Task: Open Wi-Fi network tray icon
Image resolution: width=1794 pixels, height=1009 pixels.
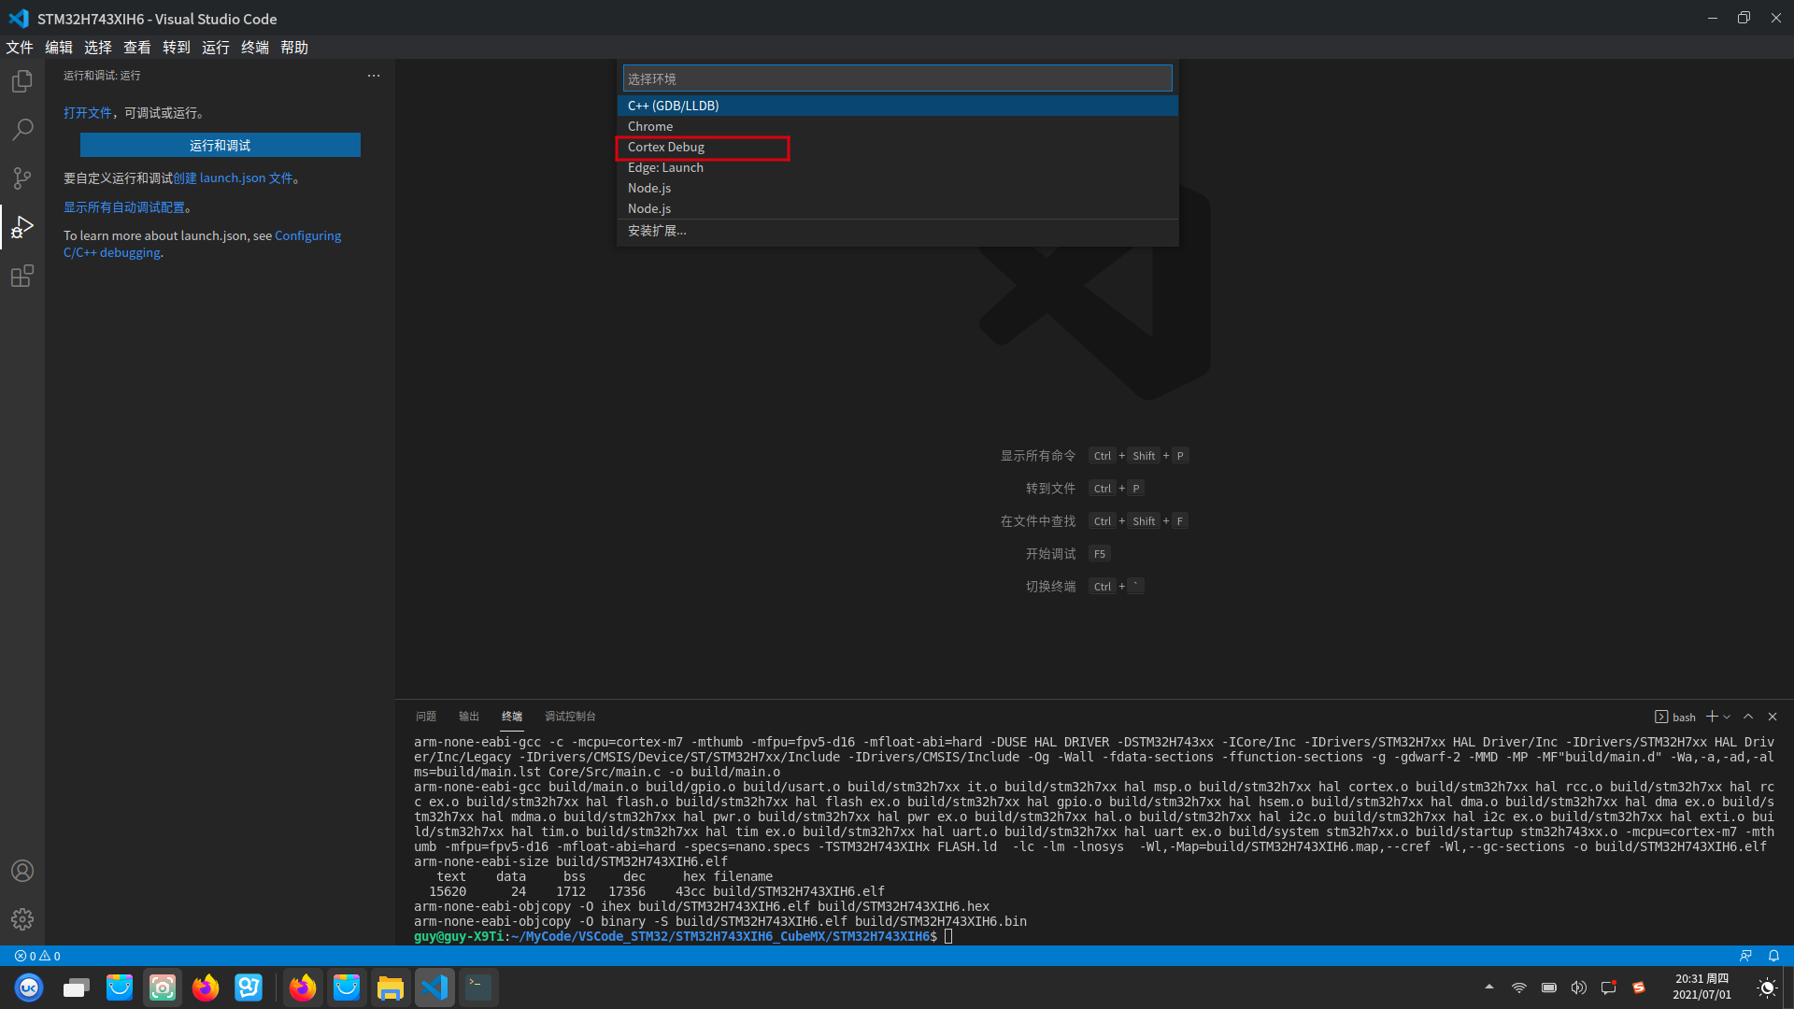Action: click(1519, 988)
